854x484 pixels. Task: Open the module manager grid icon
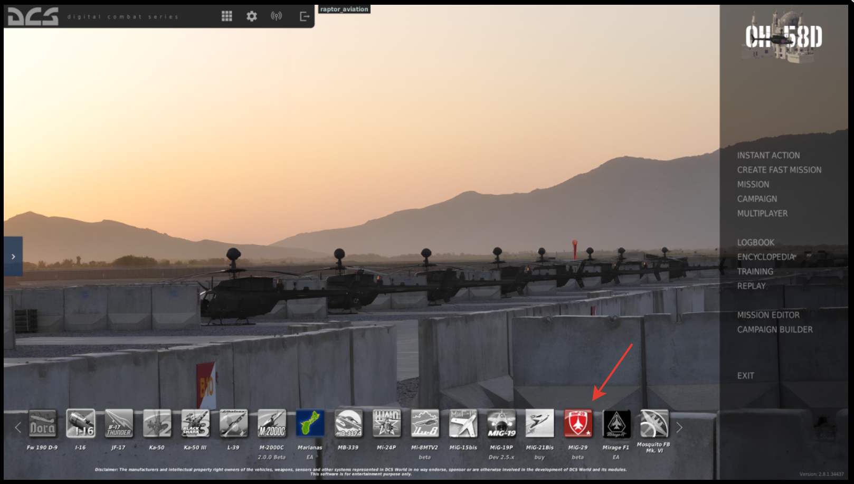227,16
